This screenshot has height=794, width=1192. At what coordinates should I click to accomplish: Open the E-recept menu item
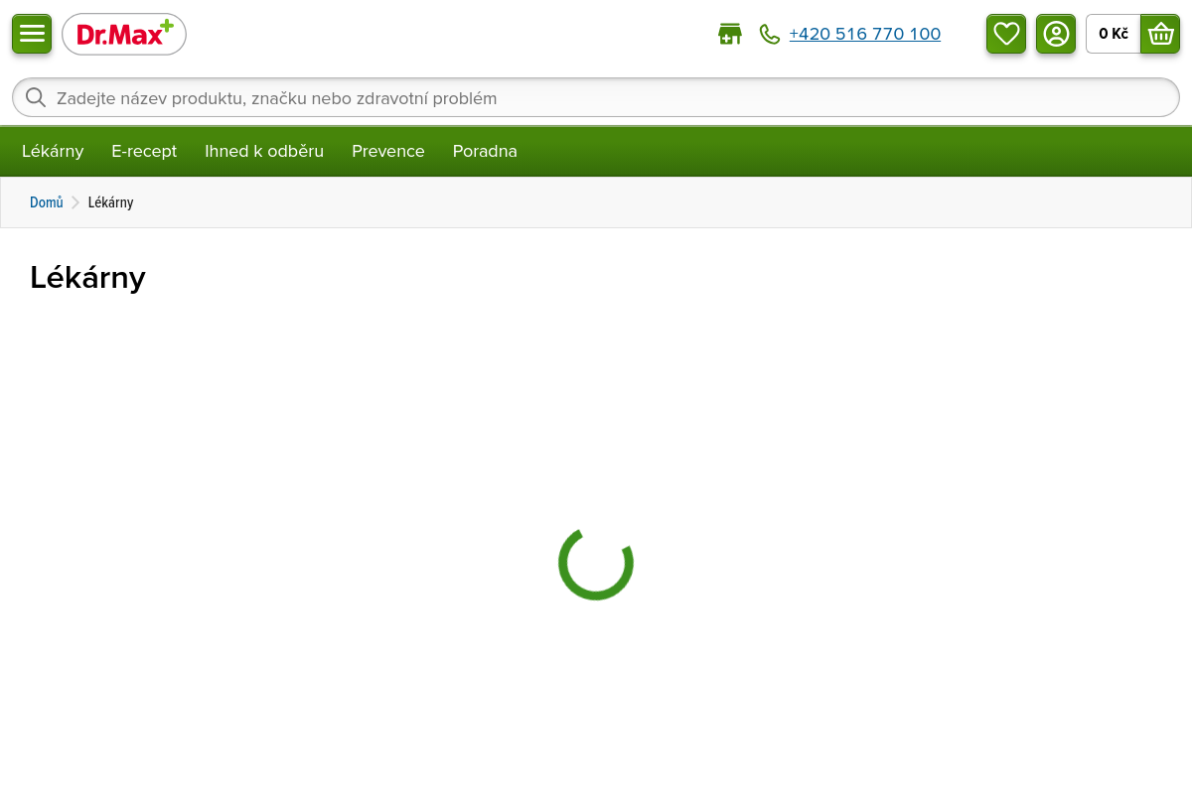(144, 151)
